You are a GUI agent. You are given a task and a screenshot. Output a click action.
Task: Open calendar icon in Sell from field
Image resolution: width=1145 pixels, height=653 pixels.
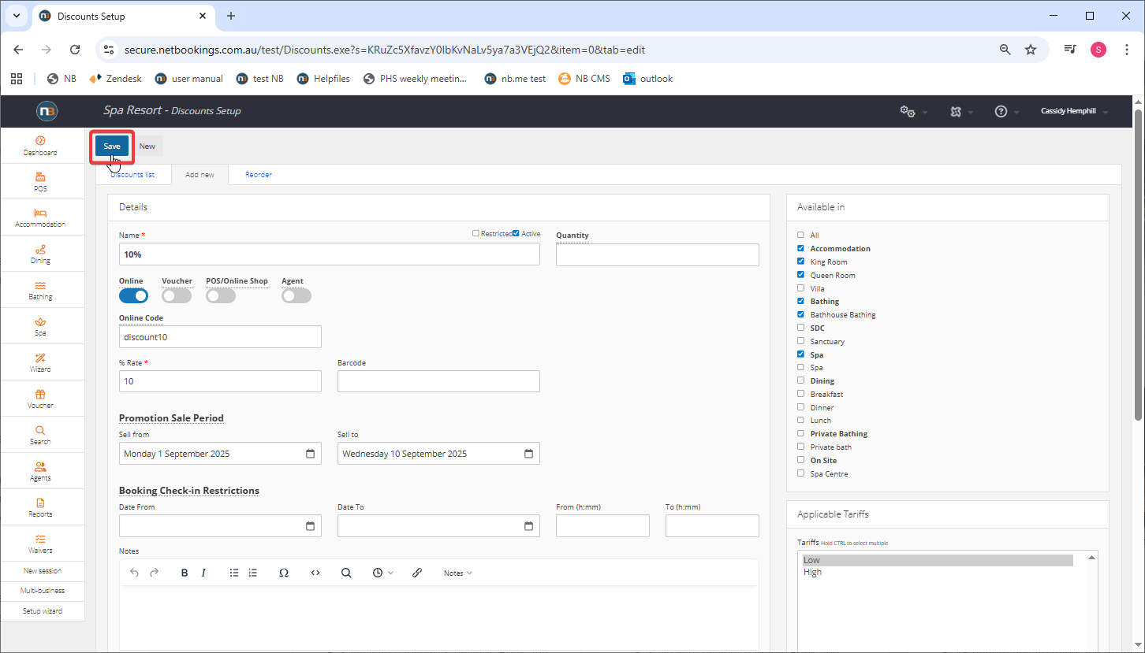[x=310, y=454]
